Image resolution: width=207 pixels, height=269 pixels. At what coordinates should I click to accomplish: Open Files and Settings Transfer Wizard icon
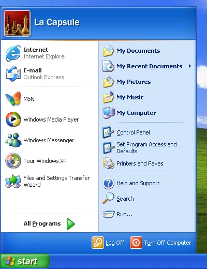(x=13, y=181)
